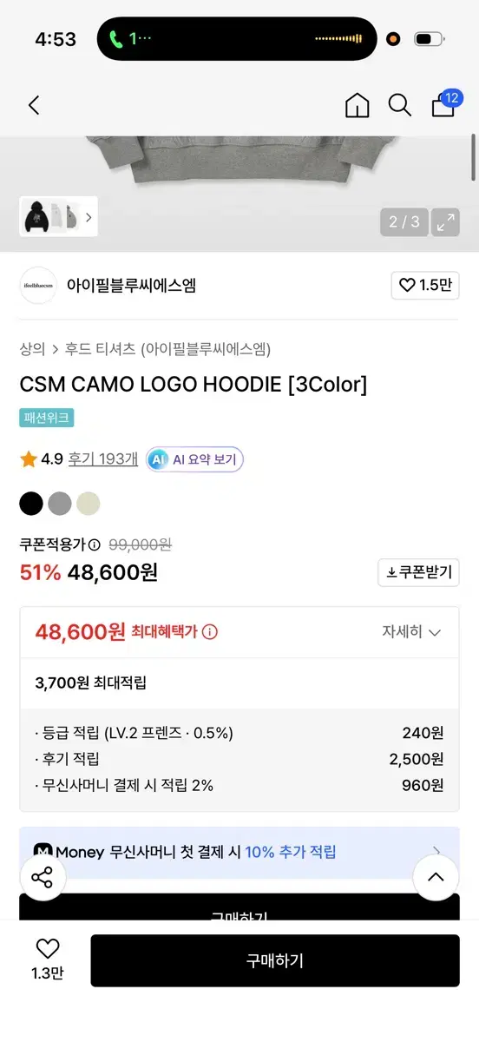The width and height of the screenshot is (479, 1042).
Task: Go to 상의 category breadcrumb
Action: 32,349
